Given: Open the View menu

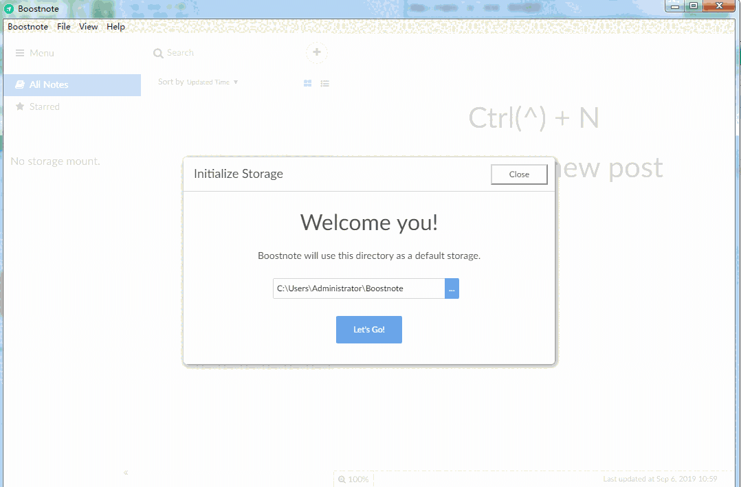Looking at the screenshot, I should [89, 27].
